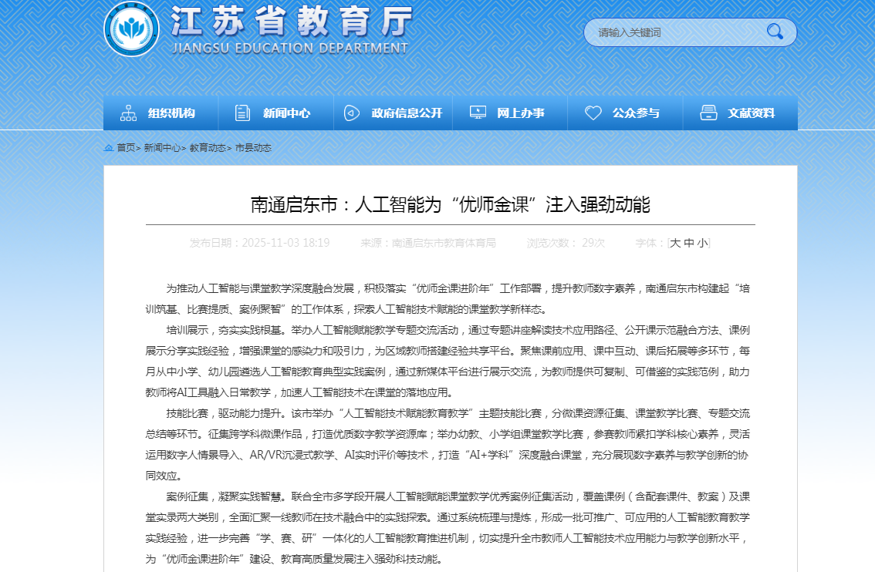Screen dimensions: 875x572
Task: Select 公众参与 in the navigation bar
Action: tap(636, 113)
